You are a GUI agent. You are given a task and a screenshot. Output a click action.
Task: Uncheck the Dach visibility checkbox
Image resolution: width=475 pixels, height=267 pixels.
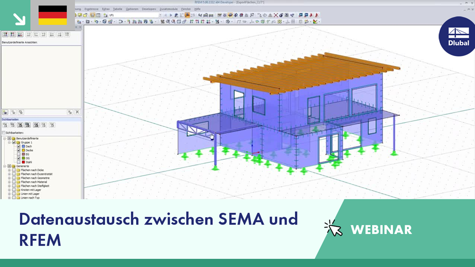[19, 146]
